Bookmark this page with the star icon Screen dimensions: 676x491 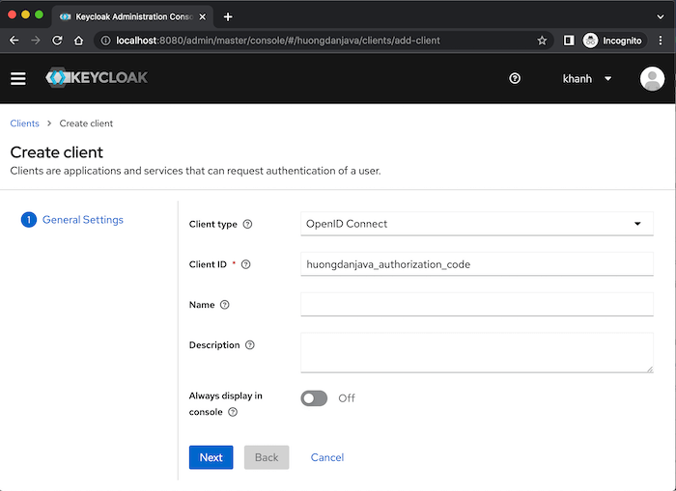pyautogui.click(x=542, y=41)
